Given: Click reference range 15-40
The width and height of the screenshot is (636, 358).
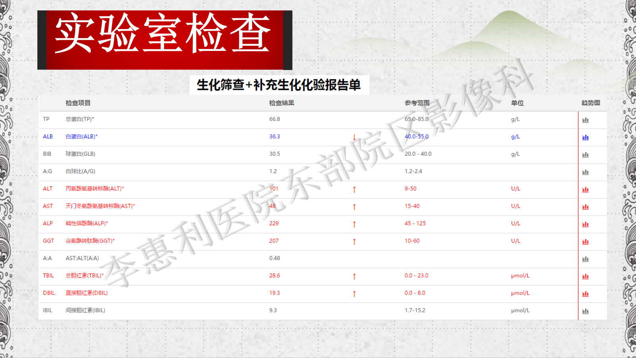Looking at the screenshot, I should click(x=412, y=206).
